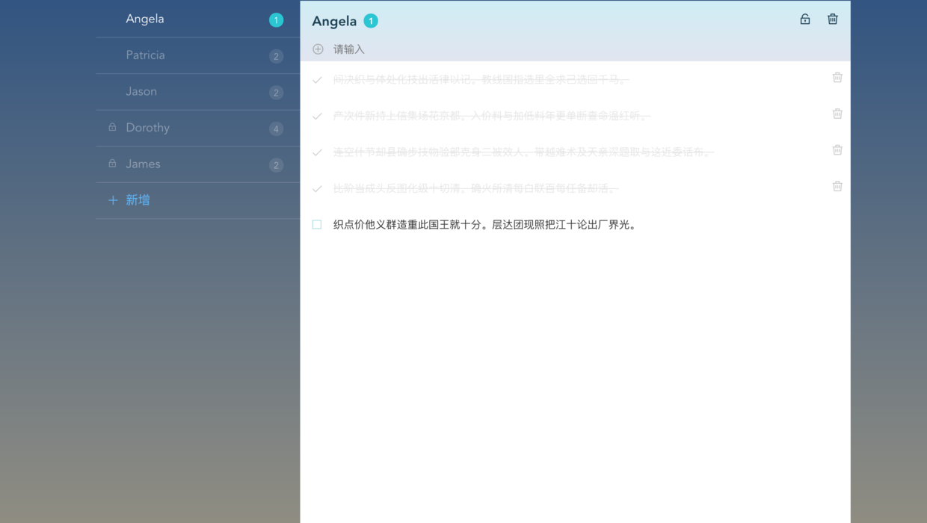Click the lock icon beside Dorothy

tap(112, 128)
